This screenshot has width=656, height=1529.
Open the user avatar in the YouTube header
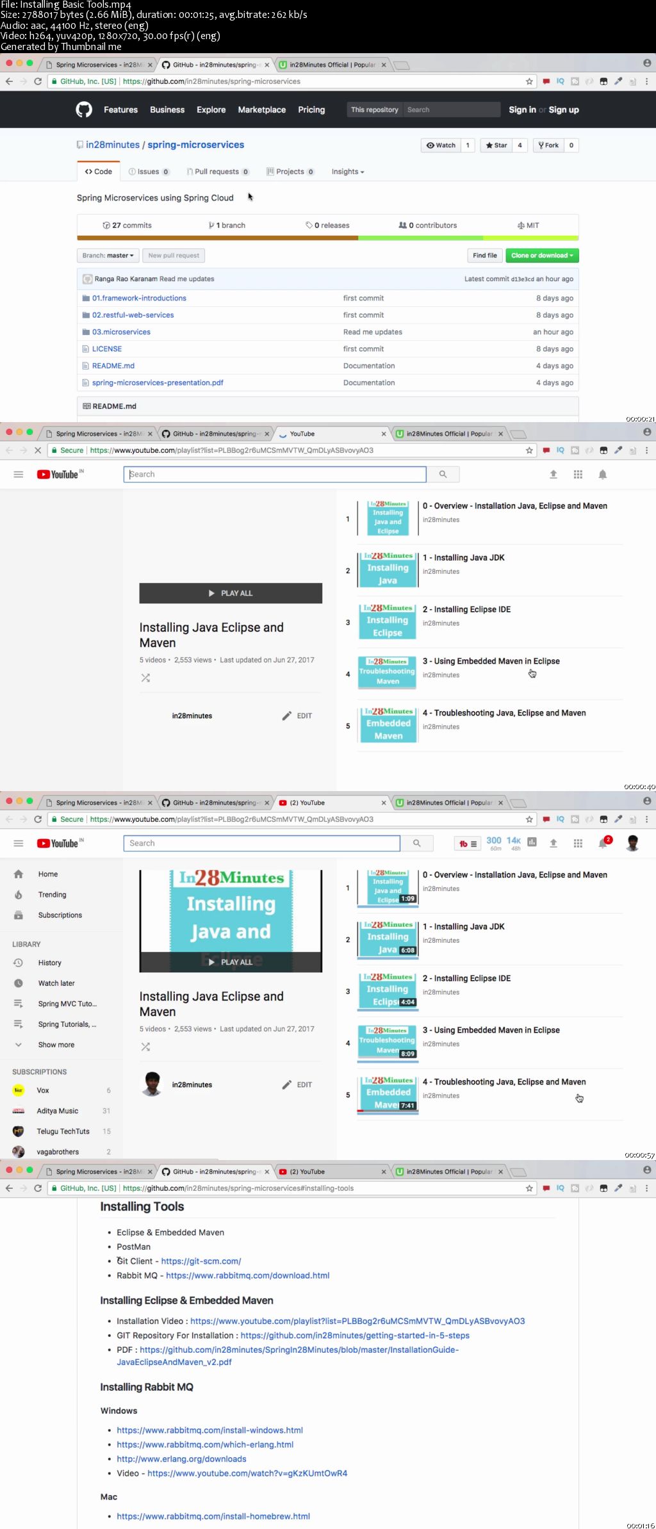pyautogui.click(x=632, y=843)
